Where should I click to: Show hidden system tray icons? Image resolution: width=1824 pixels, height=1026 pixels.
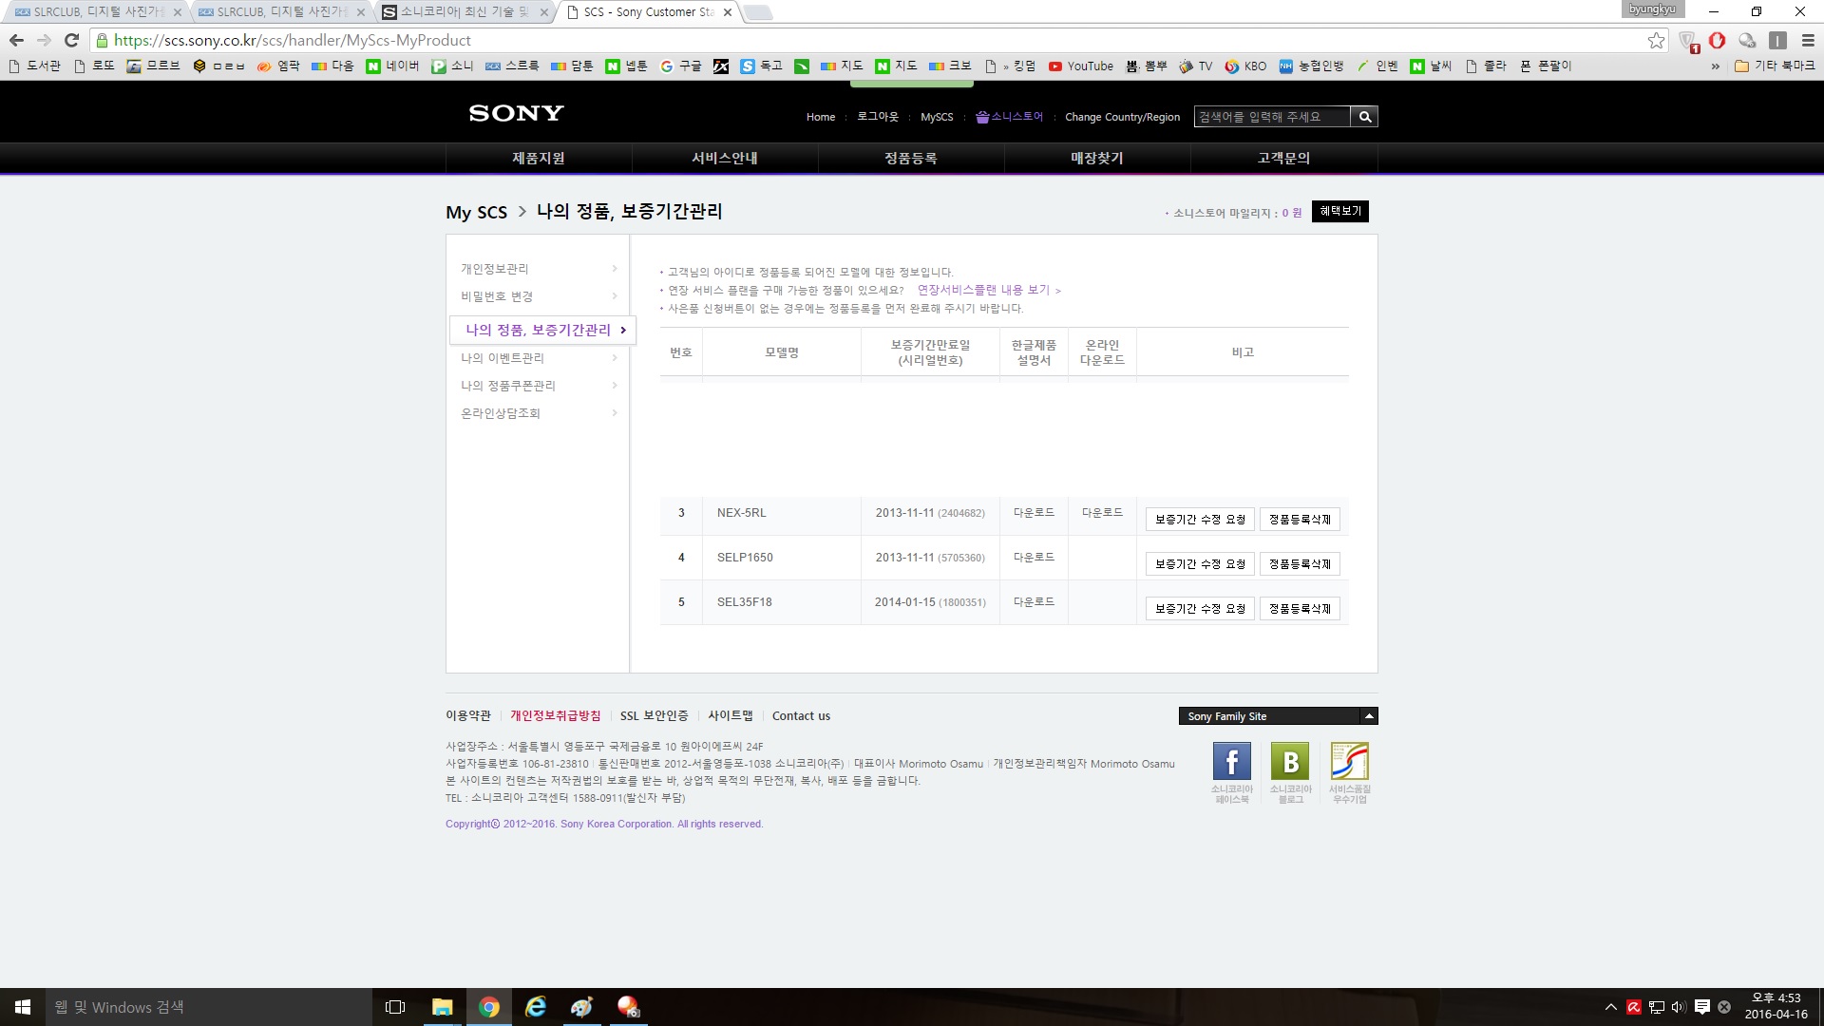1610,1007
